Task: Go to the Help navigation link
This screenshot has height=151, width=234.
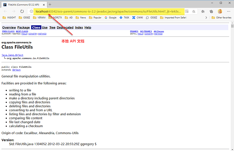Action: tap(88, 27)
